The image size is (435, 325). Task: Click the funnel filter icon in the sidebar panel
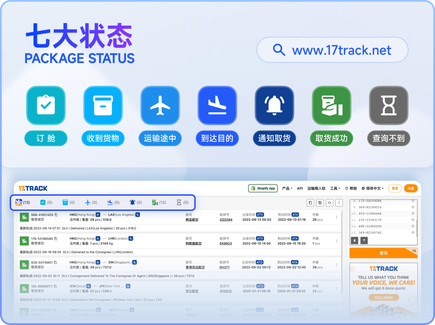click(364, 240)
